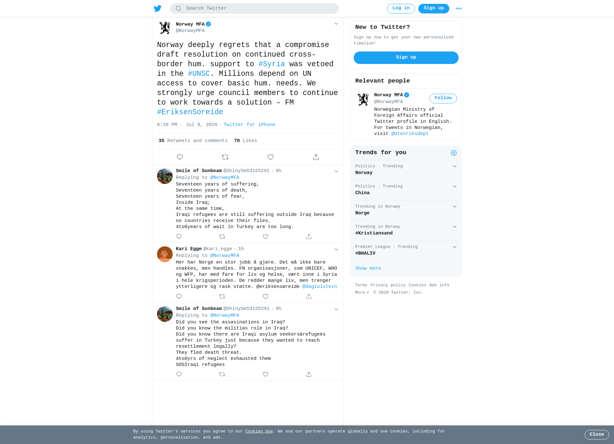Screen dimensions: 614x444
Task: Click the Twitter bird logo
Action: point(158,8)
